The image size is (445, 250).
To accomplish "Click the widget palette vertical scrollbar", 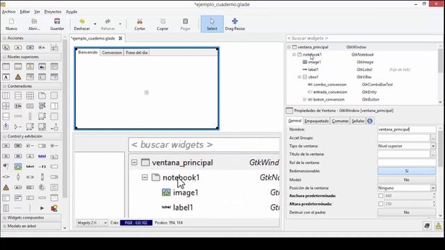I will [x=65, y=119].
